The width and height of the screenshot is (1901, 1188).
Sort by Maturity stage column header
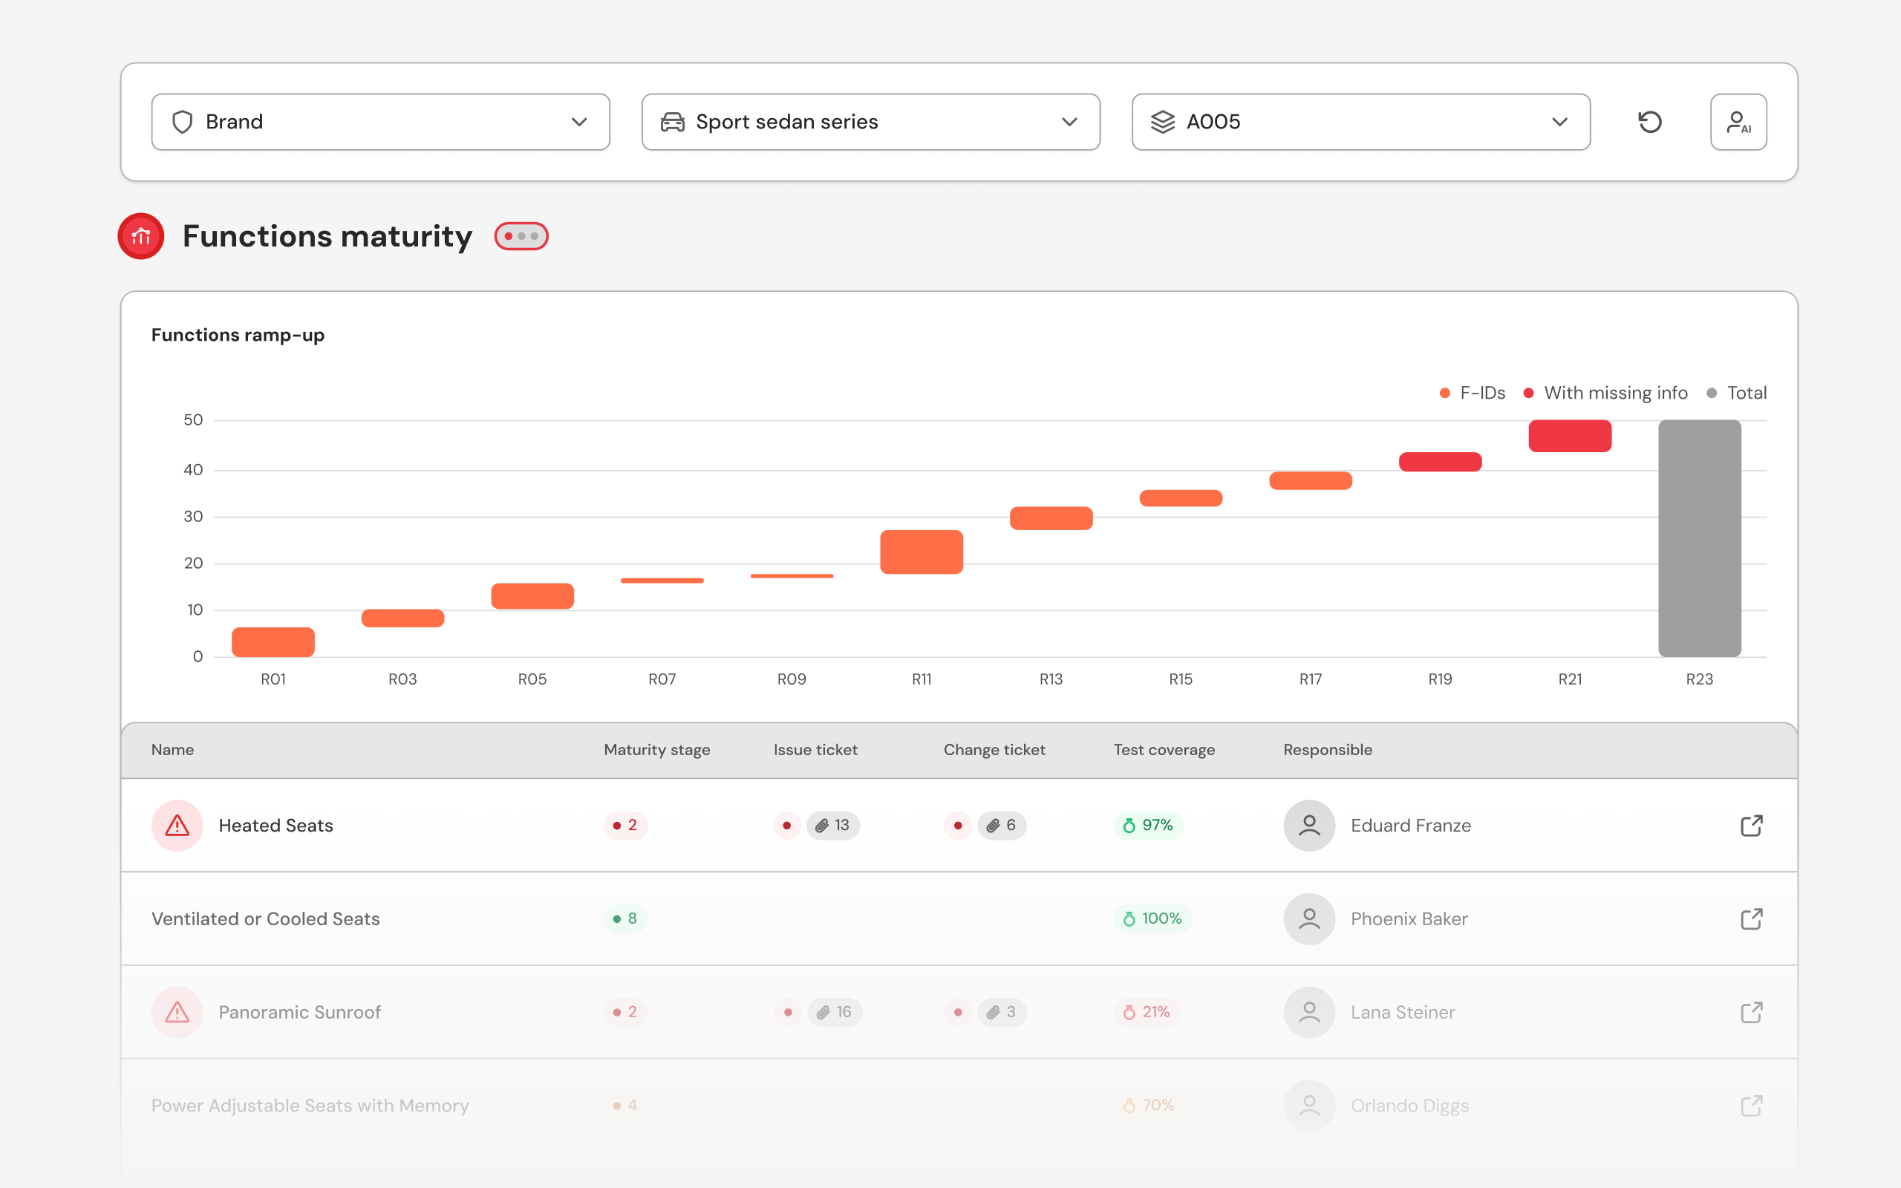coord(656,750)
